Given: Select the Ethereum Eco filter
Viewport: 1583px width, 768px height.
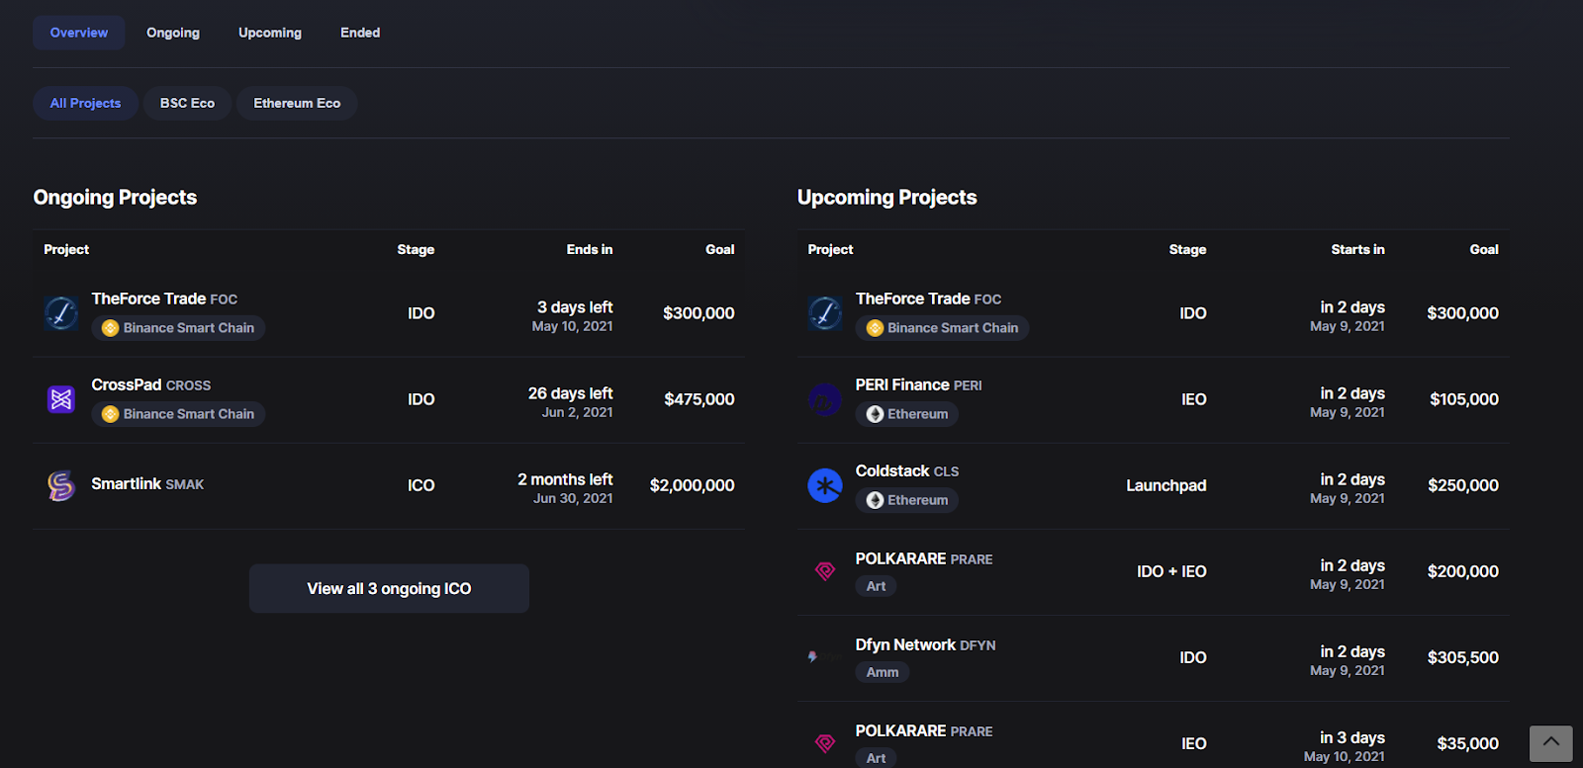Looking at the screenshot, I should pyautogui.click(x=297, y=103).
